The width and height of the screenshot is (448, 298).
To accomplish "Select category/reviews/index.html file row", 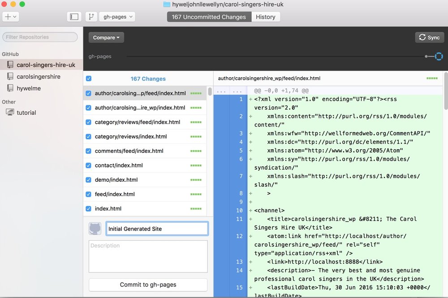I will pos(145,136).
